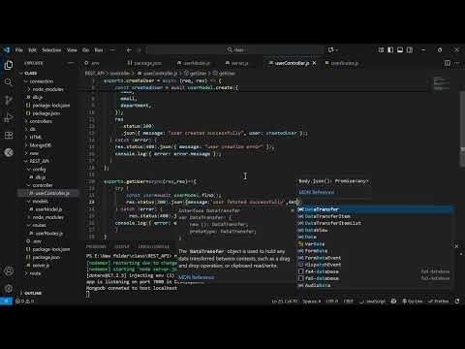This screenshot has width=465, height=349.
Task: Open errors and warnings status item
Action: pyautogui.click(x=24, y=301)
